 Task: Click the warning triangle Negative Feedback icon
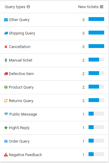6,155
